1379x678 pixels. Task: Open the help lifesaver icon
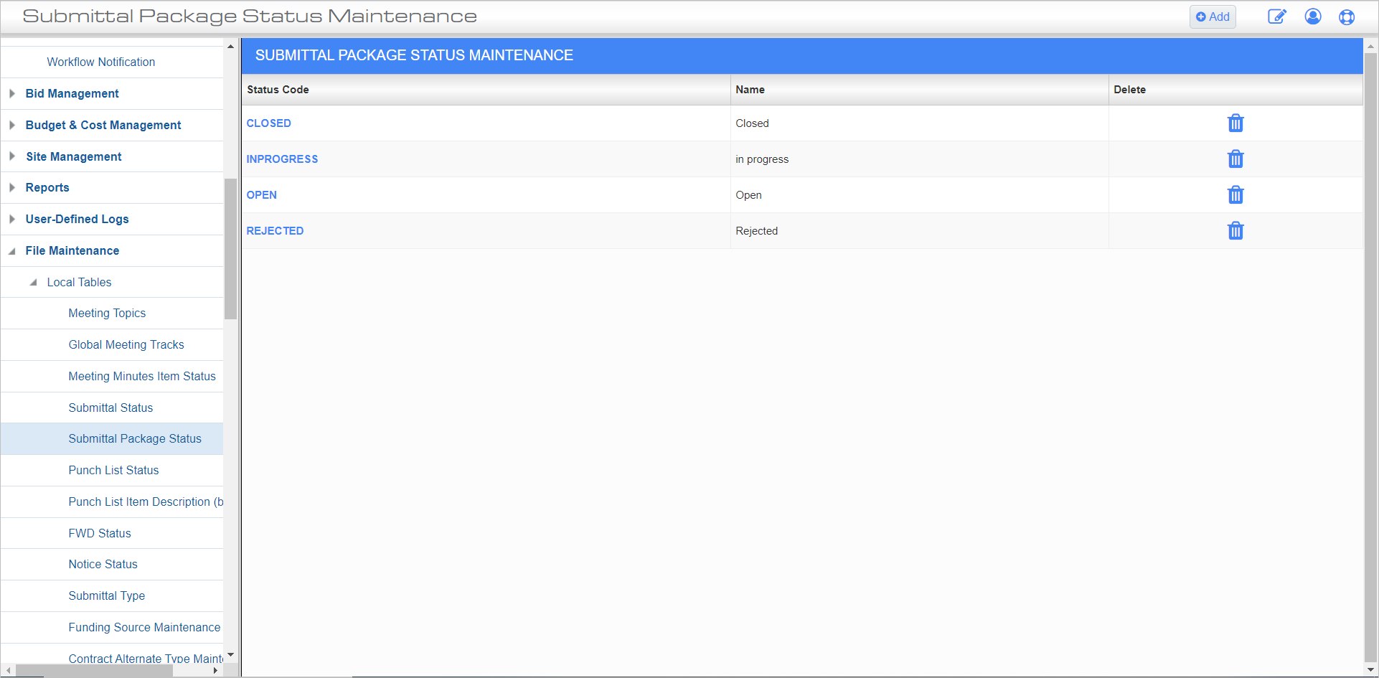point(1347,17)
